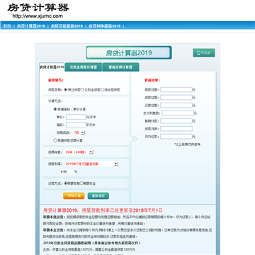Select the 商业贷款 loan type radio
Screen dimensions: 255x255
(66, 90)
